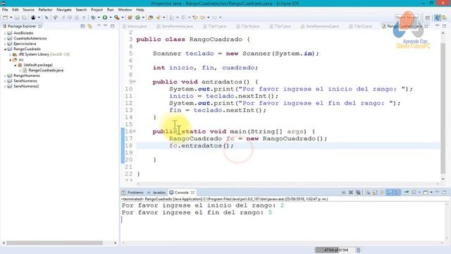The image size is (451, 254).
Task: Click the Last Edit Location toolbar icon
Action: tap(195, 18)
